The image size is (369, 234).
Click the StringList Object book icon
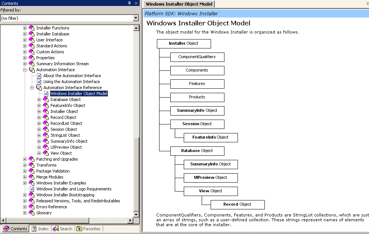click(46, 135)
